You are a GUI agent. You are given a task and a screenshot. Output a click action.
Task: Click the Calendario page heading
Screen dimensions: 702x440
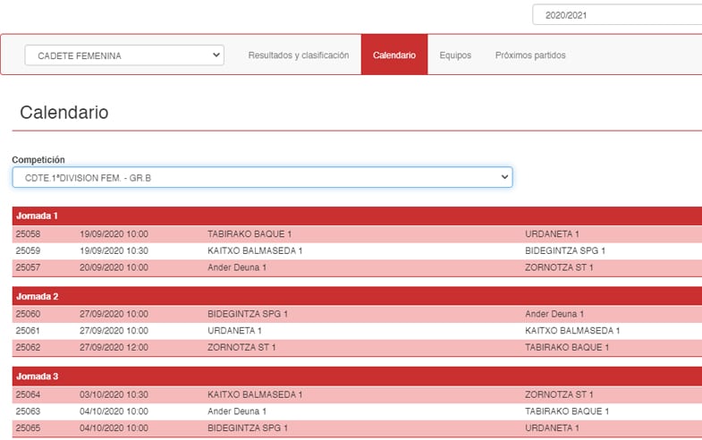64,113
